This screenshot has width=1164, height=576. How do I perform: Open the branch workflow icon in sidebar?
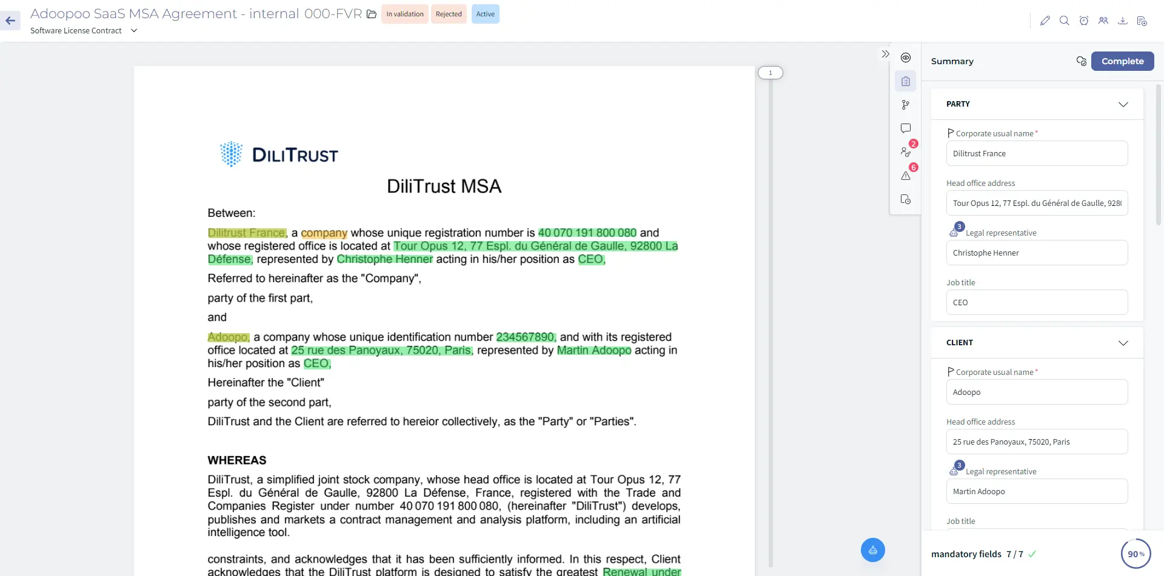[906, 105]
